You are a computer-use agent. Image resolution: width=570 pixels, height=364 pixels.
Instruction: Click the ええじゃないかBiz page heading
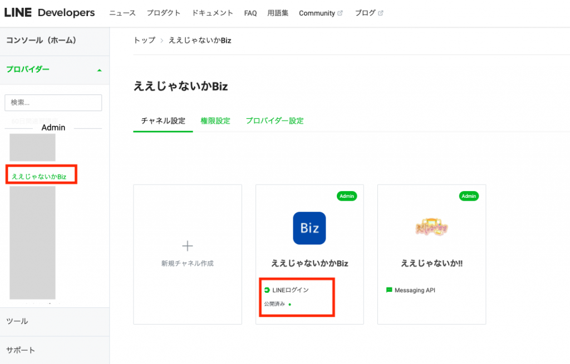(181, 86)
